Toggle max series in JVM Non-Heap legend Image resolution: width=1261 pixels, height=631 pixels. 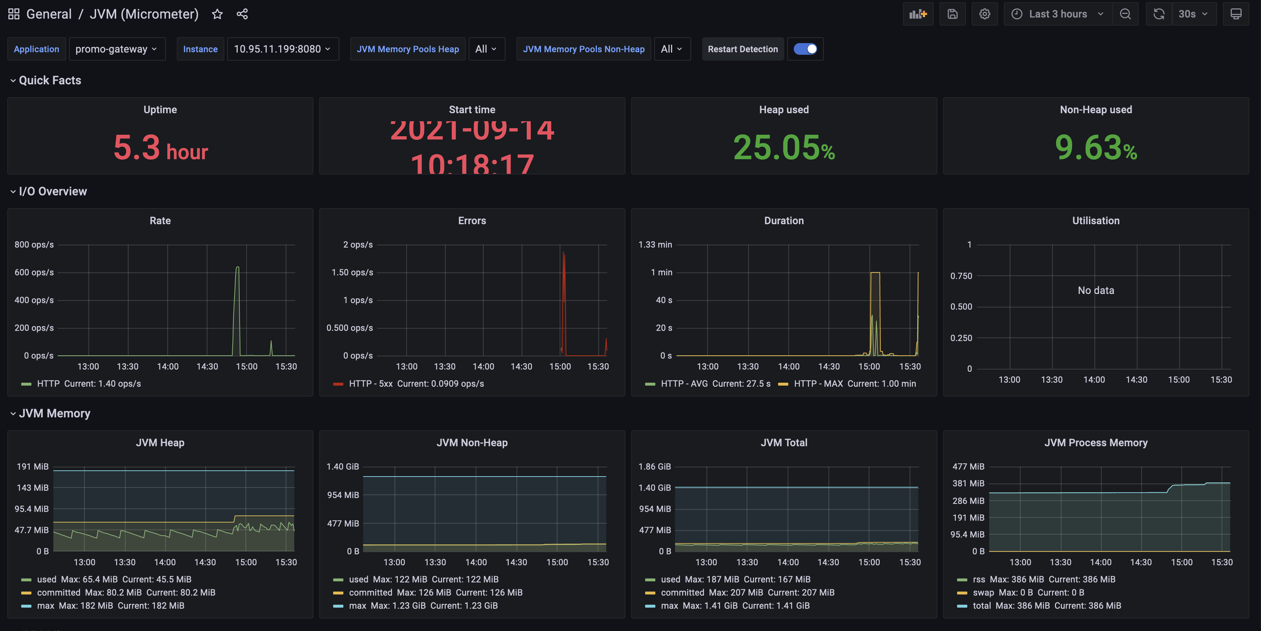(357, 606)
